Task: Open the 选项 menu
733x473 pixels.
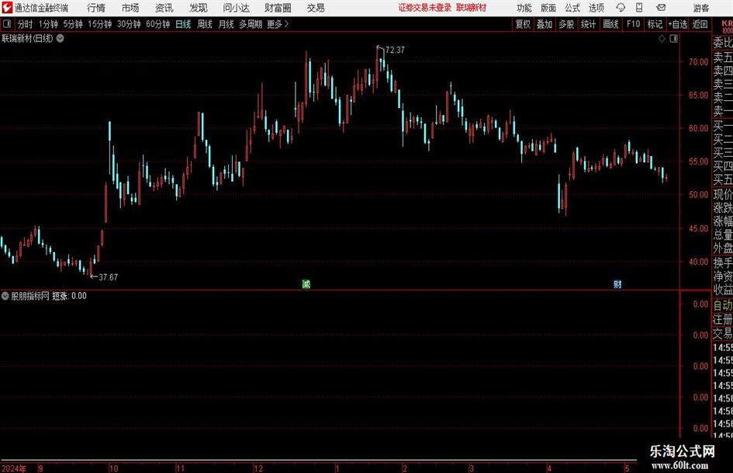Action: click(596, 8)
